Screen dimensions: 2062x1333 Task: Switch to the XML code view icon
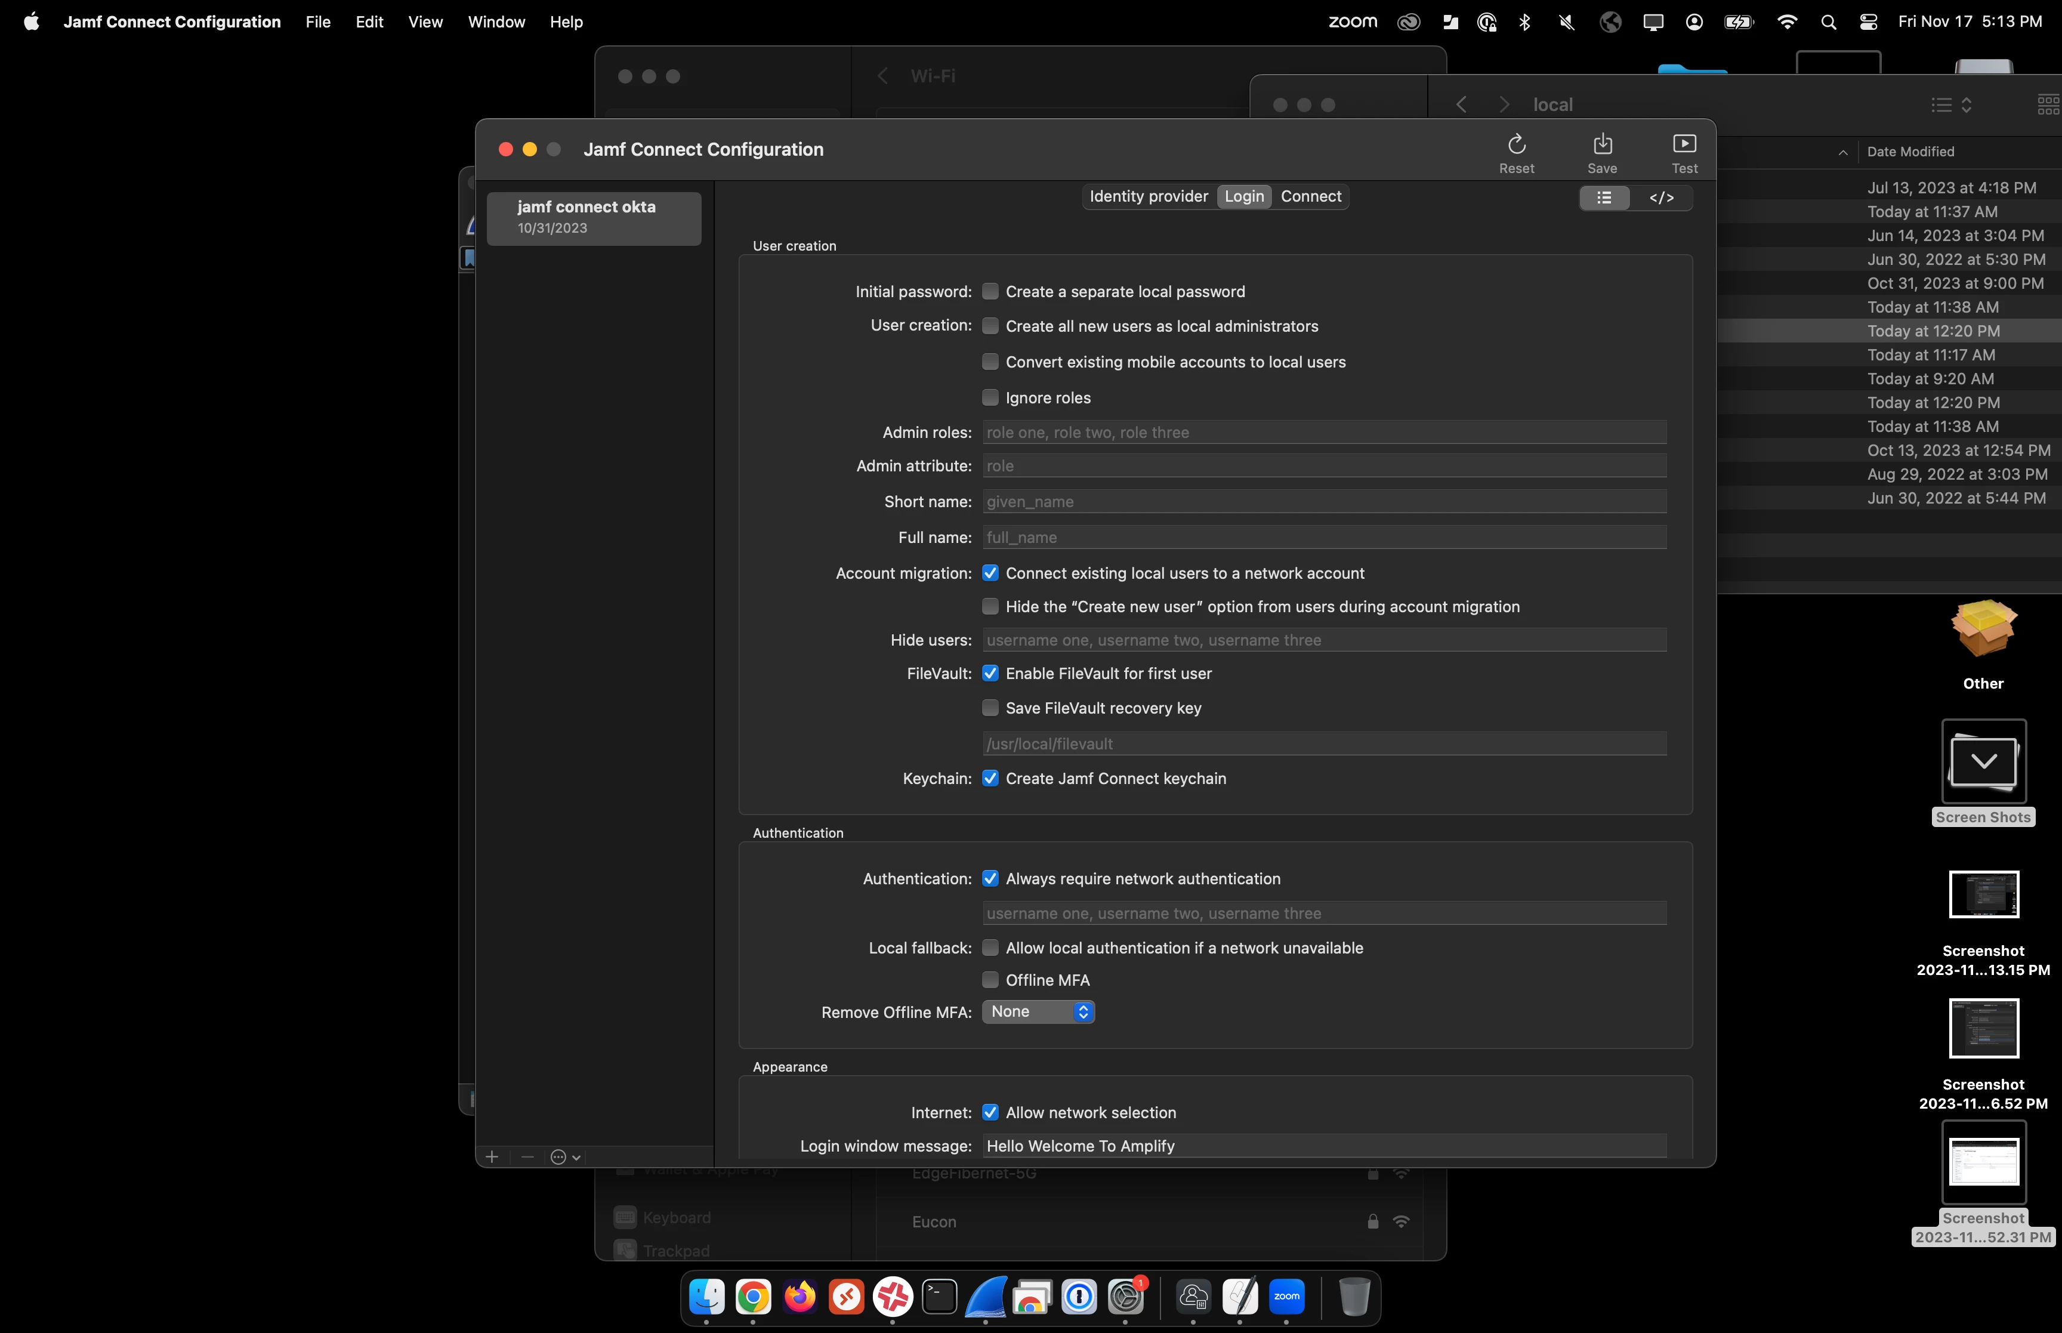(1662, 198)
